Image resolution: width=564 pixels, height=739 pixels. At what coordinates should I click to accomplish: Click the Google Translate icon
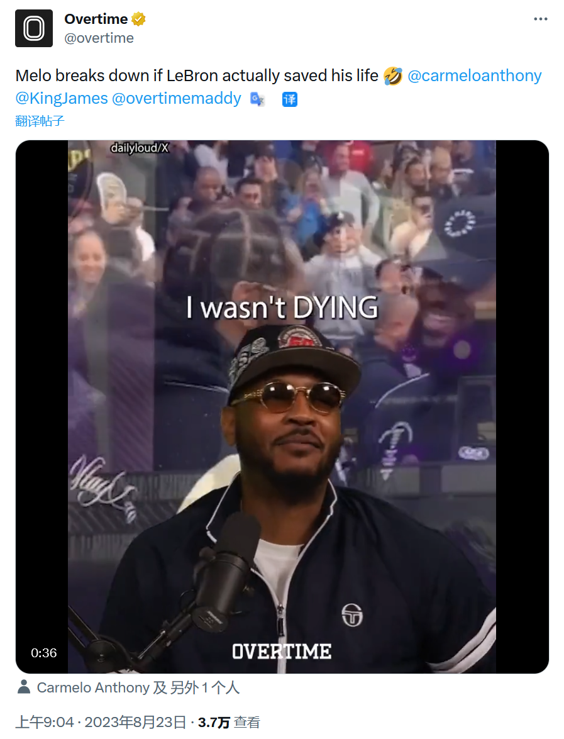click(x=257, y=99)
